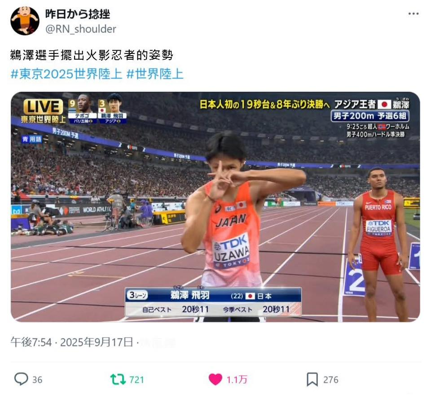Unlike the post via pink heart icon
The image size is (431, 395).
click(215, 380)
